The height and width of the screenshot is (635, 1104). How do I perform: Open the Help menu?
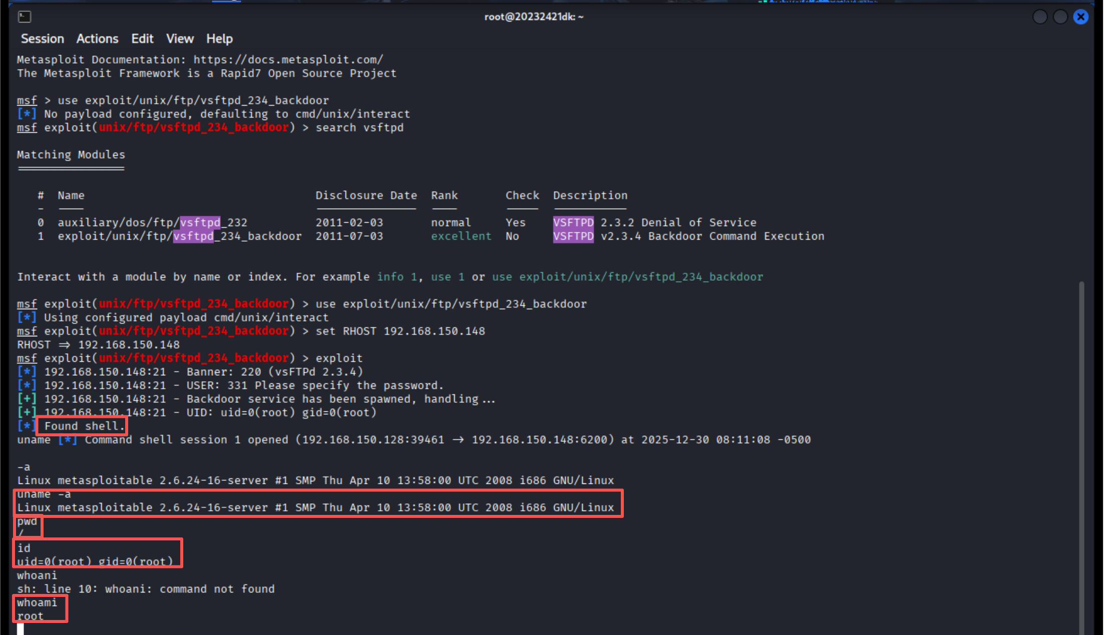tap(219, 39)
